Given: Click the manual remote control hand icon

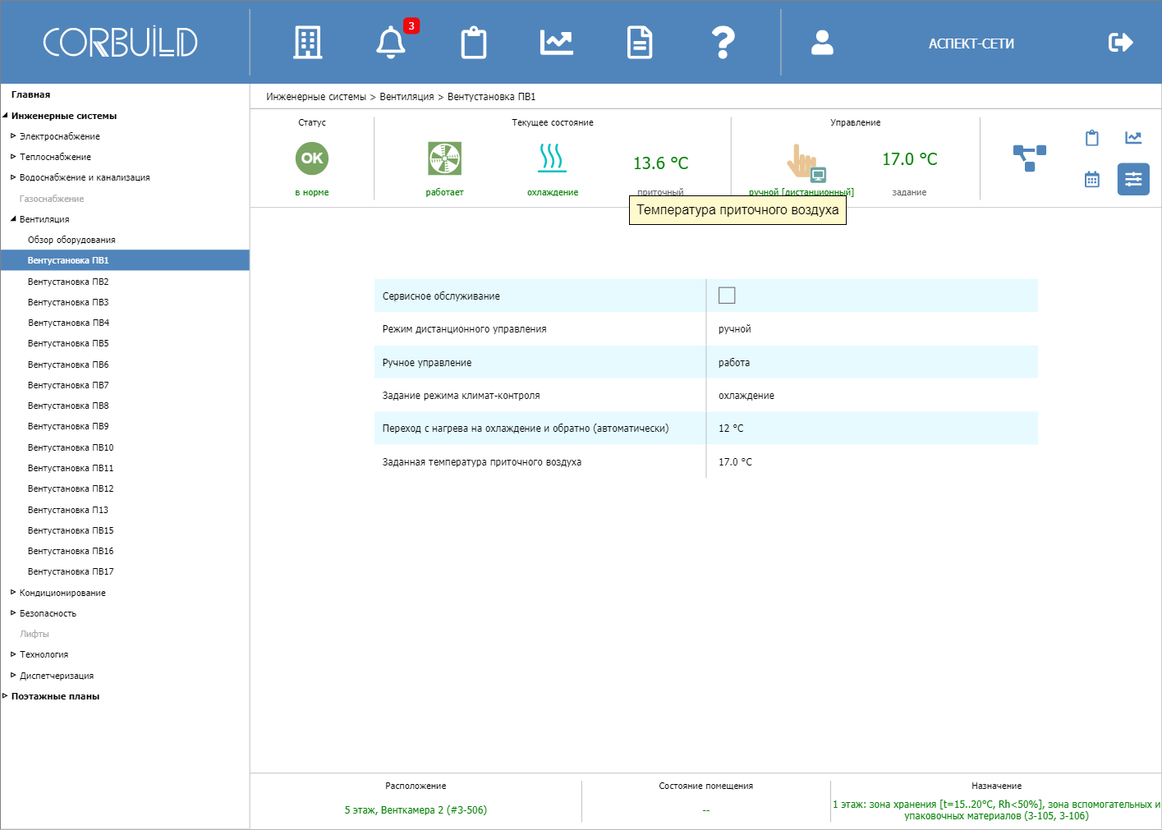Looking at the screenshot, I should pyautogui.click(x=806, y=163).
